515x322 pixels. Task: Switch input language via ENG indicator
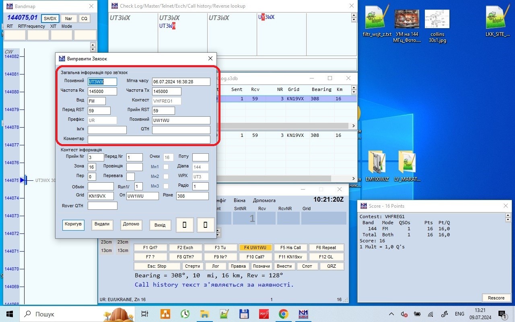pos(459,314)
